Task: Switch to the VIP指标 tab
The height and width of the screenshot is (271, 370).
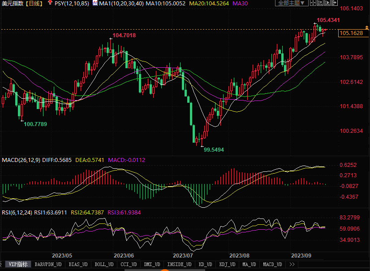Action: tap(18, 264)
